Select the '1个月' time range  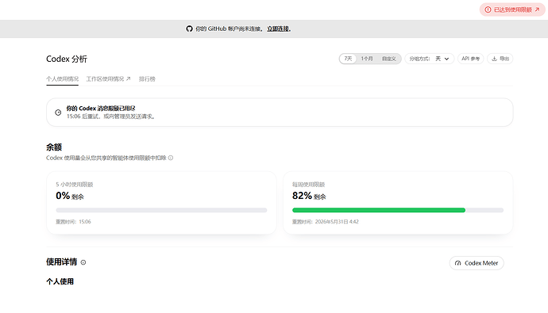[367, 59]
